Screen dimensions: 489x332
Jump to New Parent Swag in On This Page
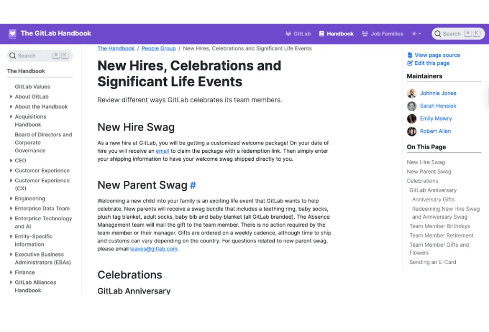(x=429, y=172)
